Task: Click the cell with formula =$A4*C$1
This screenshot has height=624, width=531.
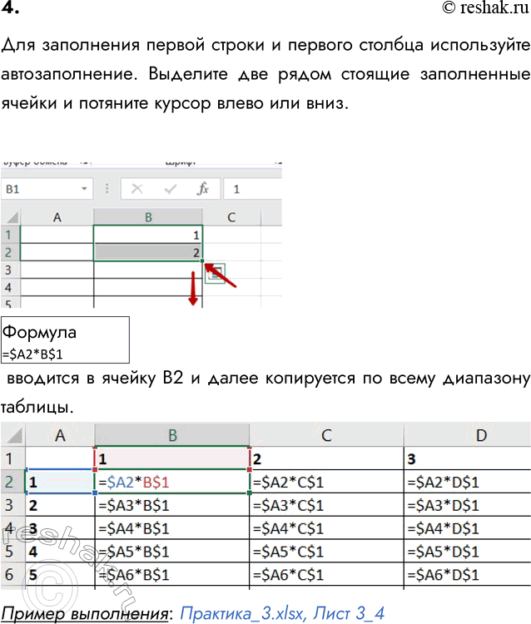Action: (325, 527)
